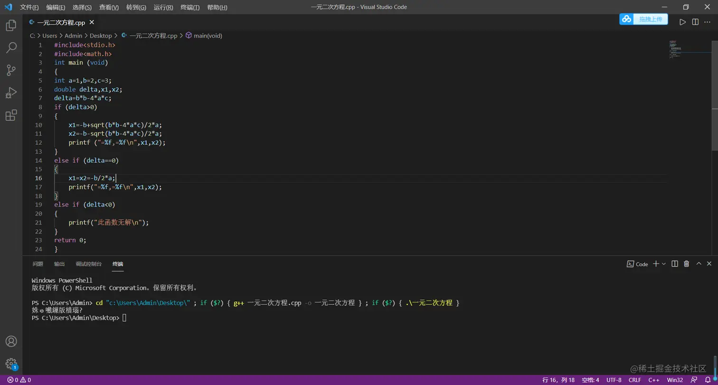Open the Source Control view
The image size is (718, 385).
point(11,70)
